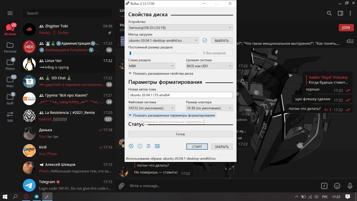Screen dimensions: 357x201
Task: Open Rufus About info icon
Action: pyautogui.click(x=140, y=146)
